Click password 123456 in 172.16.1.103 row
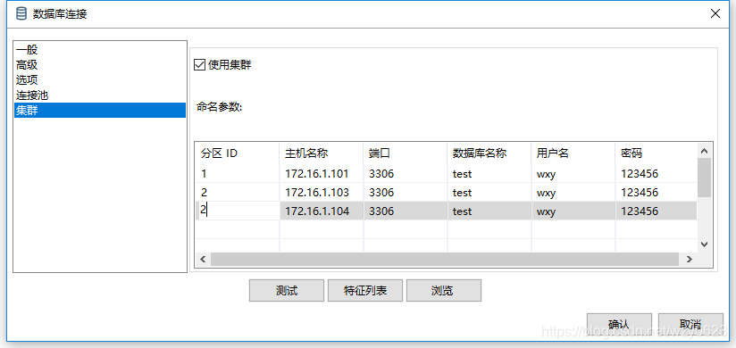Viewport: 736px width, 348px height. point(657,192)
